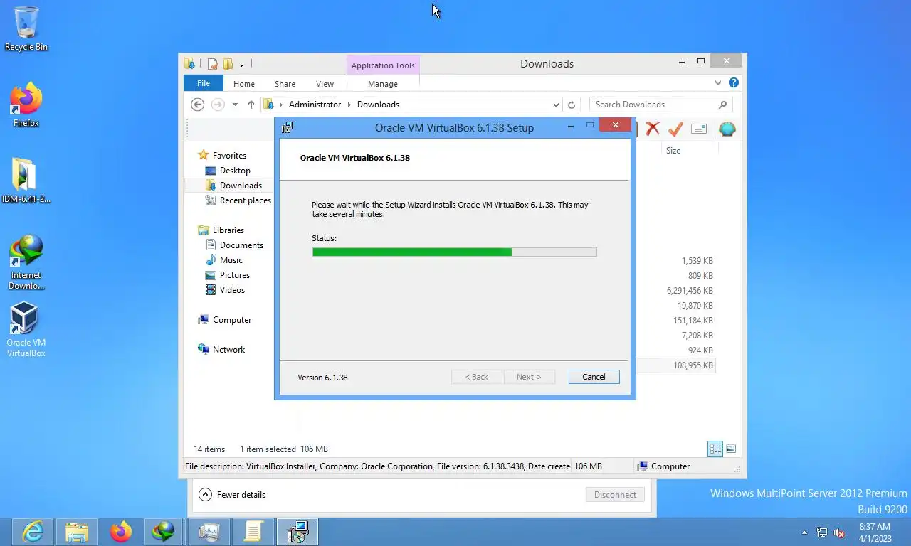Click the Administrator breadcrumb in address bar

pos(315,105)
